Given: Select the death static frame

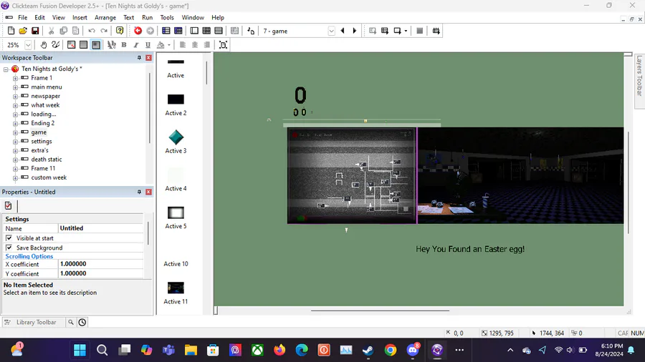Looking at the screenshot, I should [x=46, y=160].
